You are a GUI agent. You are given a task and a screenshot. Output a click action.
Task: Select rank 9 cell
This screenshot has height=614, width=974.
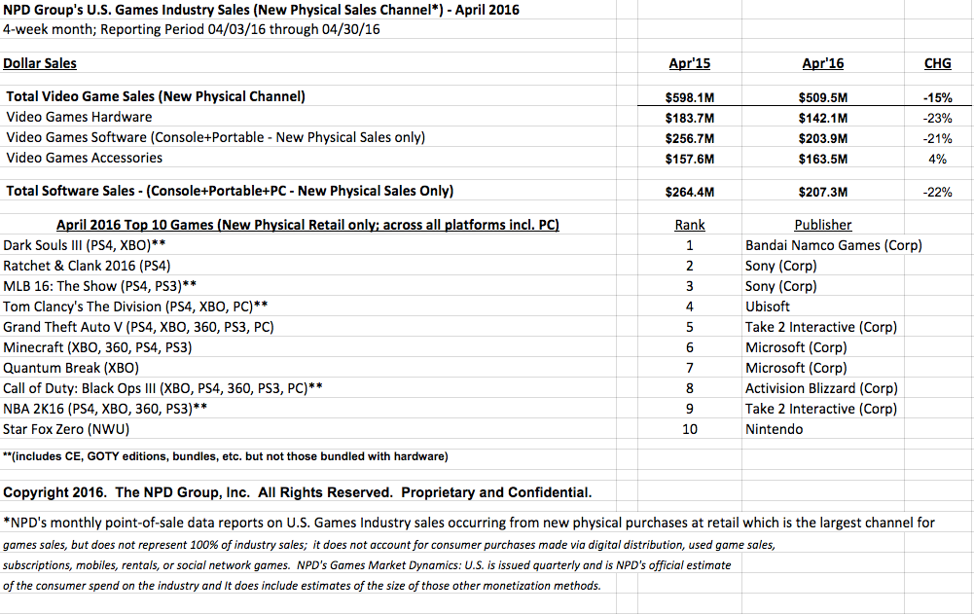(x=690, y=409)
